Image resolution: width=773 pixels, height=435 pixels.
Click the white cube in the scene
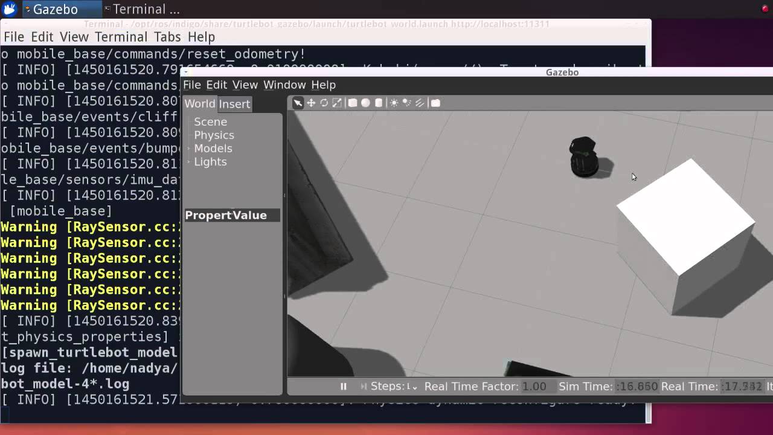685,237
